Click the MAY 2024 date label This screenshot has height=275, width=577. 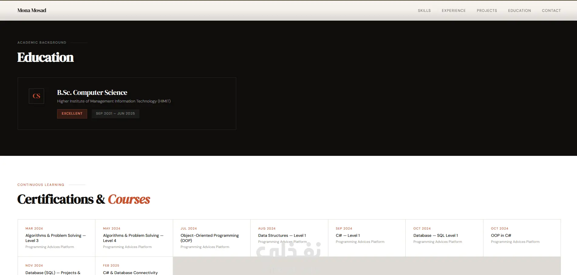pos(112,229)
